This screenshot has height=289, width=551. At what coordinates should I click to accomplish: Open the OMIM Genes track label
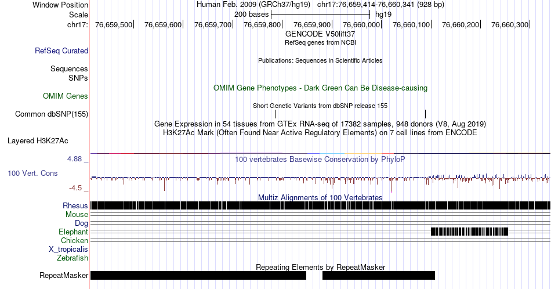pyautogui.click(x=65, y=96)
